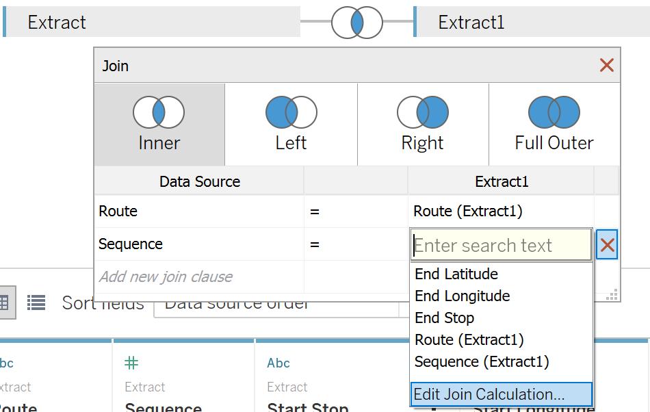Click the Extract table on the canvas
650x412 pixels.
tap(151, 23)
